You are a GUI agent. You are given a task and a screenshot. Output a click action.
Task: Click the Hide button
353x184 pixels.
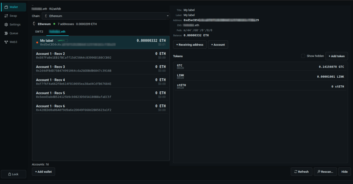click(344, 172)
